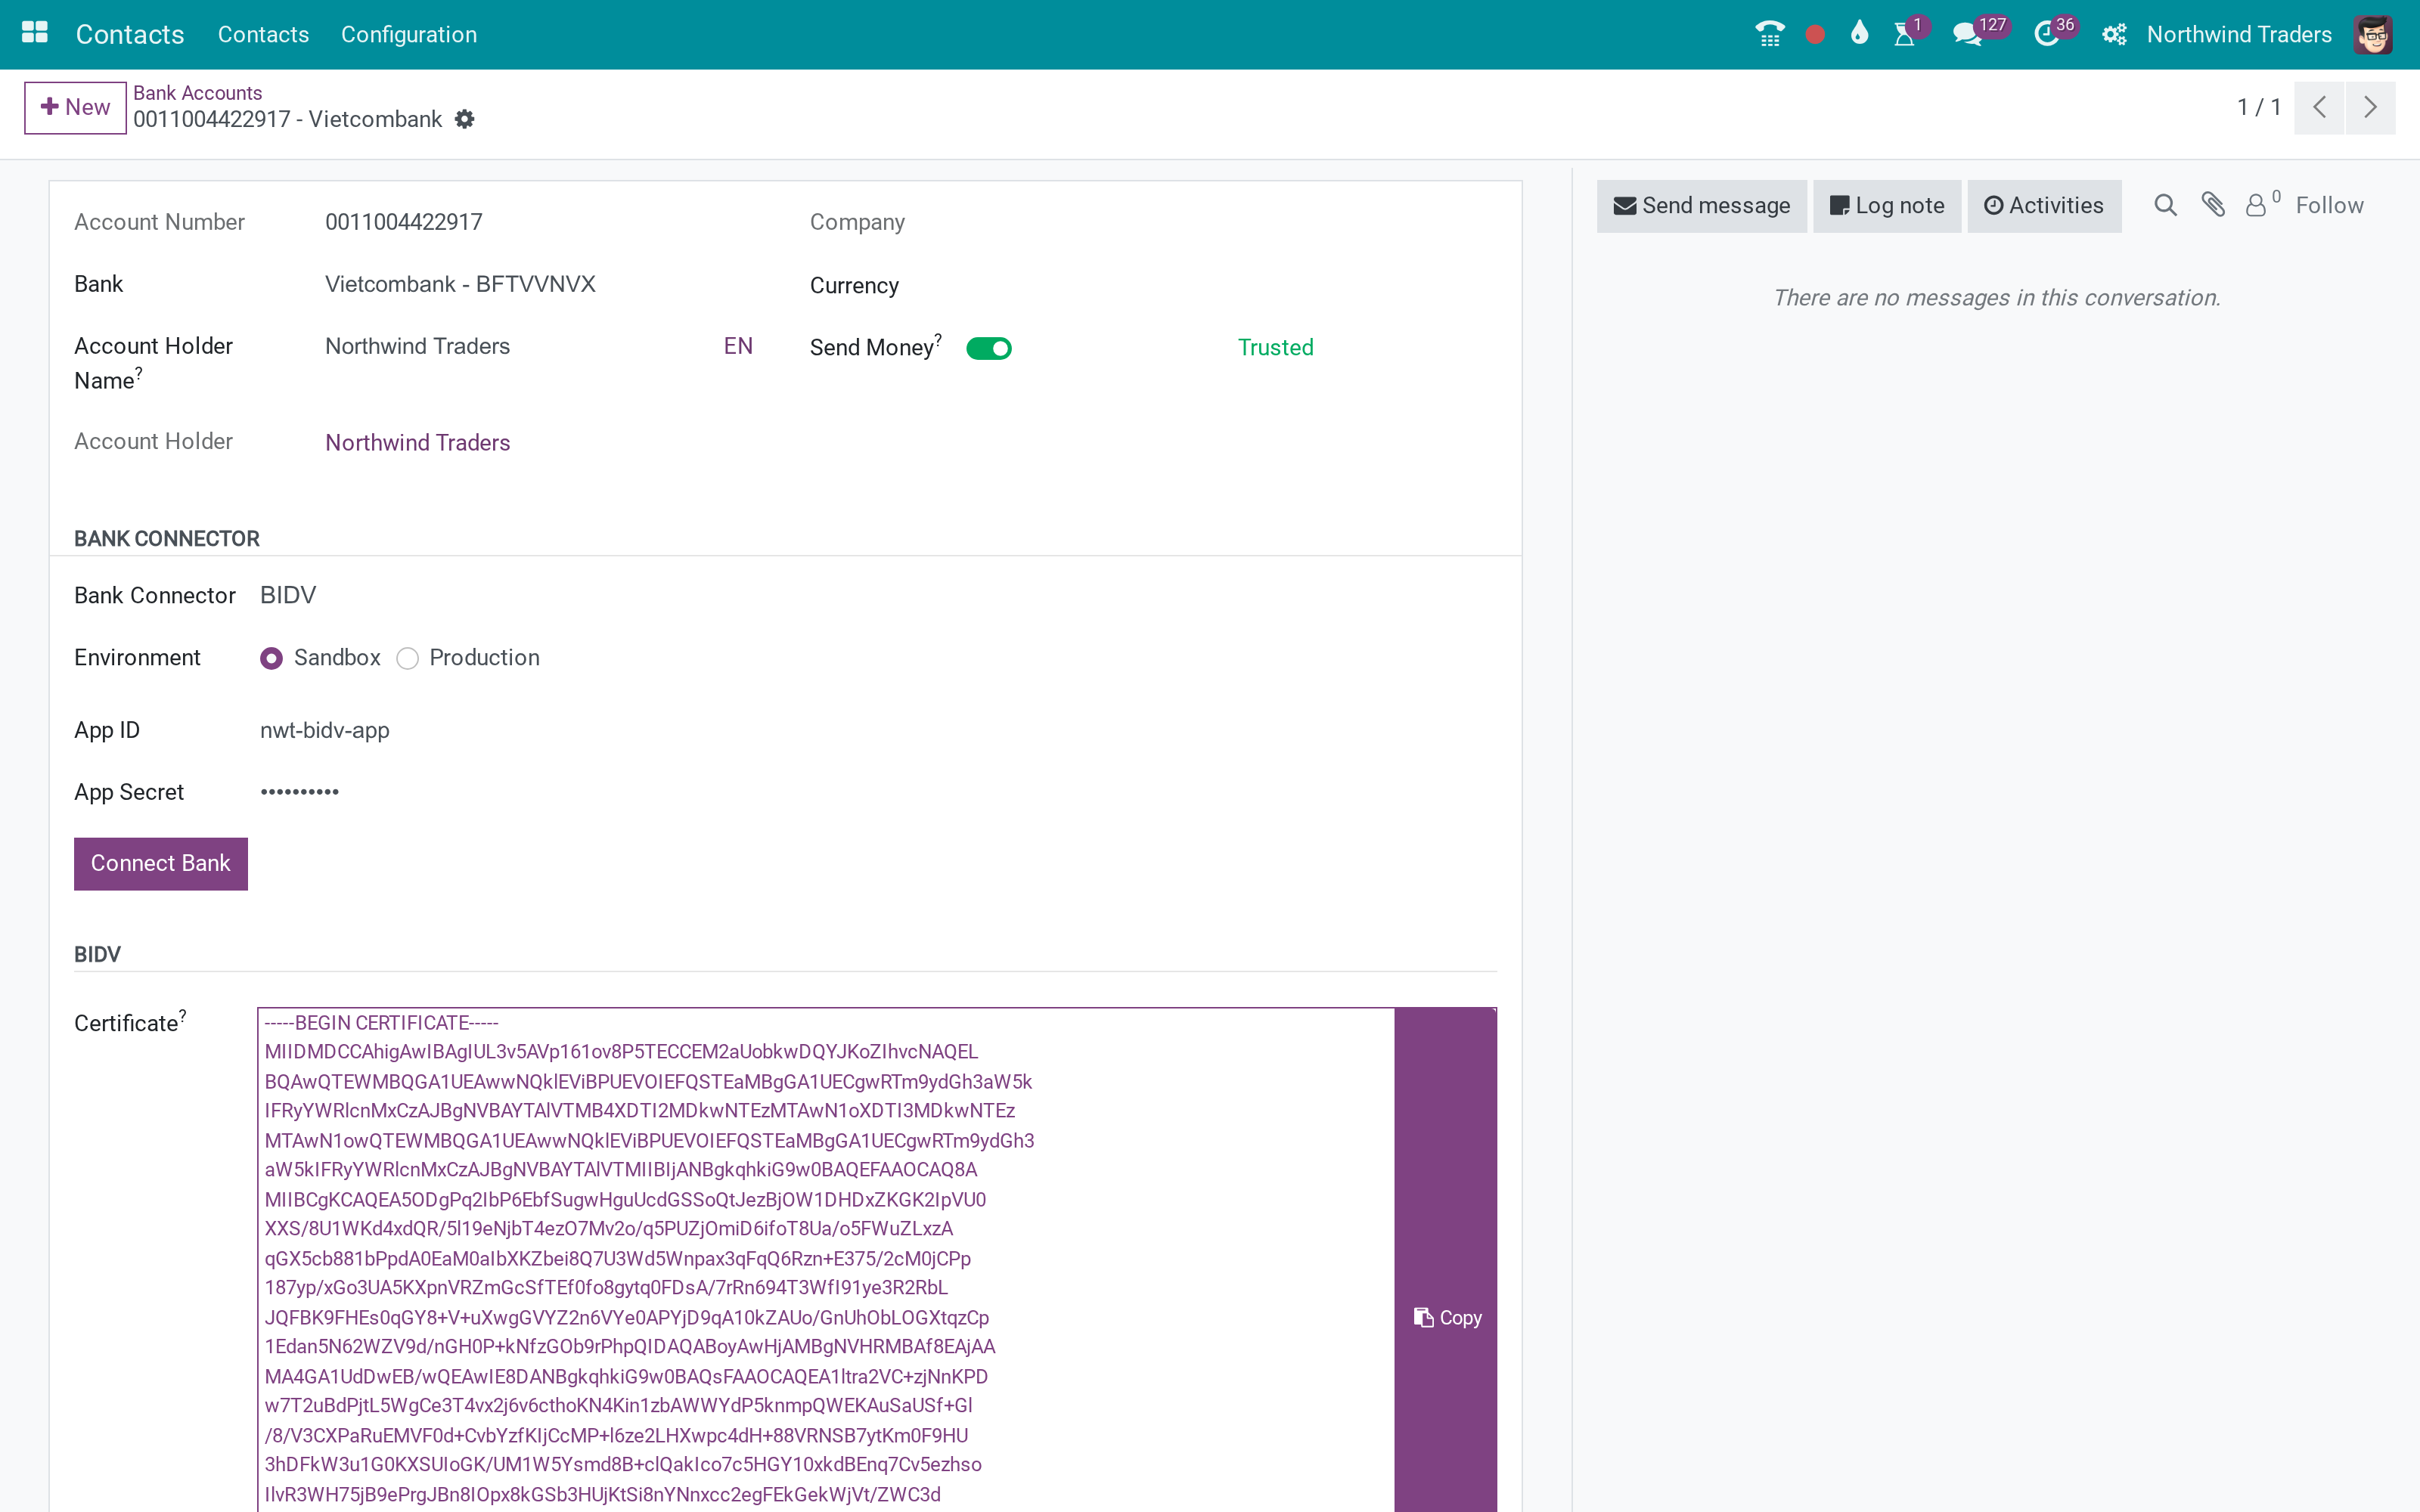Select the Production environment radio

pyautogui.click(x=407, y=658)
